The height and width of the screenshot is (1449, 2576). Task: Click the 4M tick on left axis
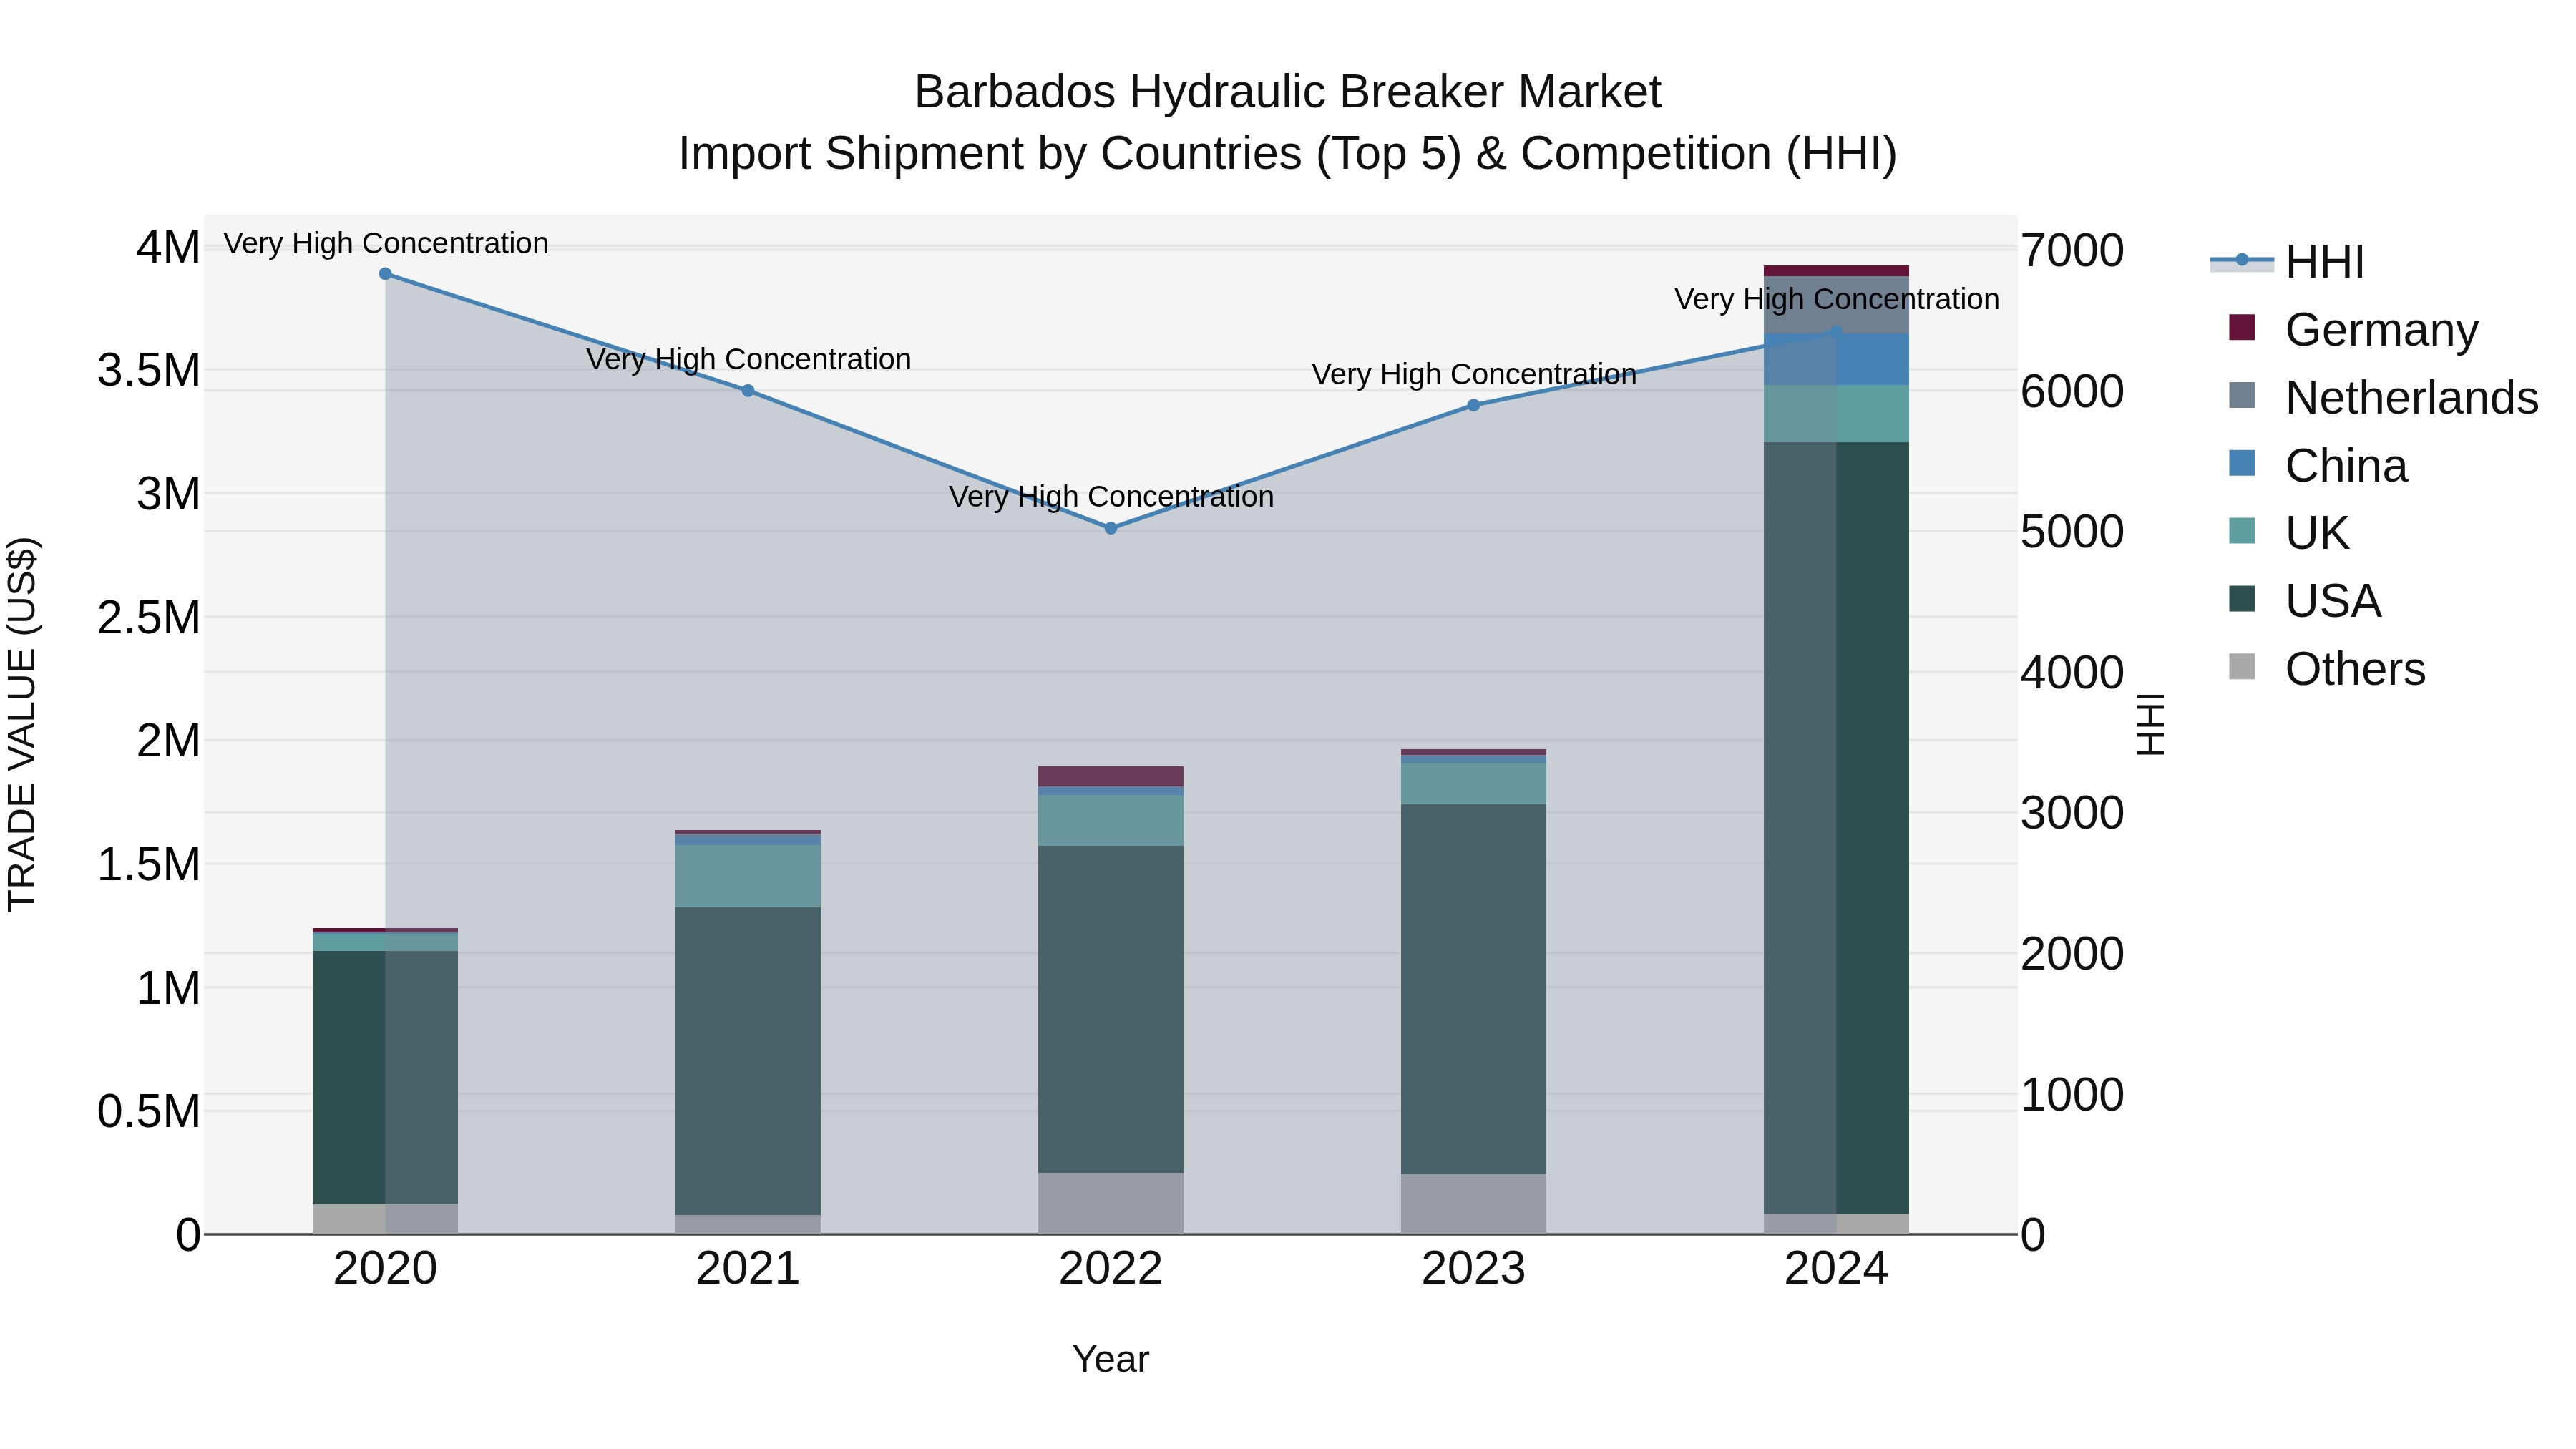click(168, 247)
